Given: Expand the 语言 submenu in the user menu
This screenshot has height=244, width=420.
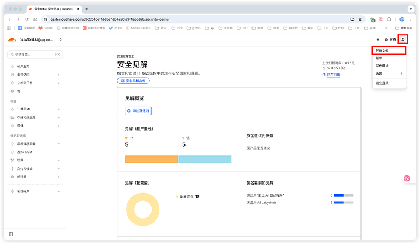Looking at the screenshot, I should (x=388, y=73).
